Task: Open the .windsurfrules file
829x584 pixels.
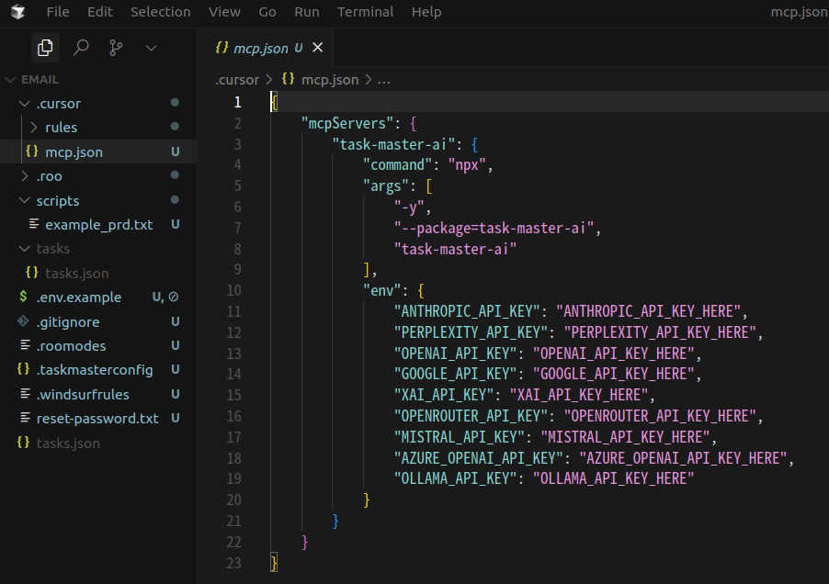Action: click(98, 395)
